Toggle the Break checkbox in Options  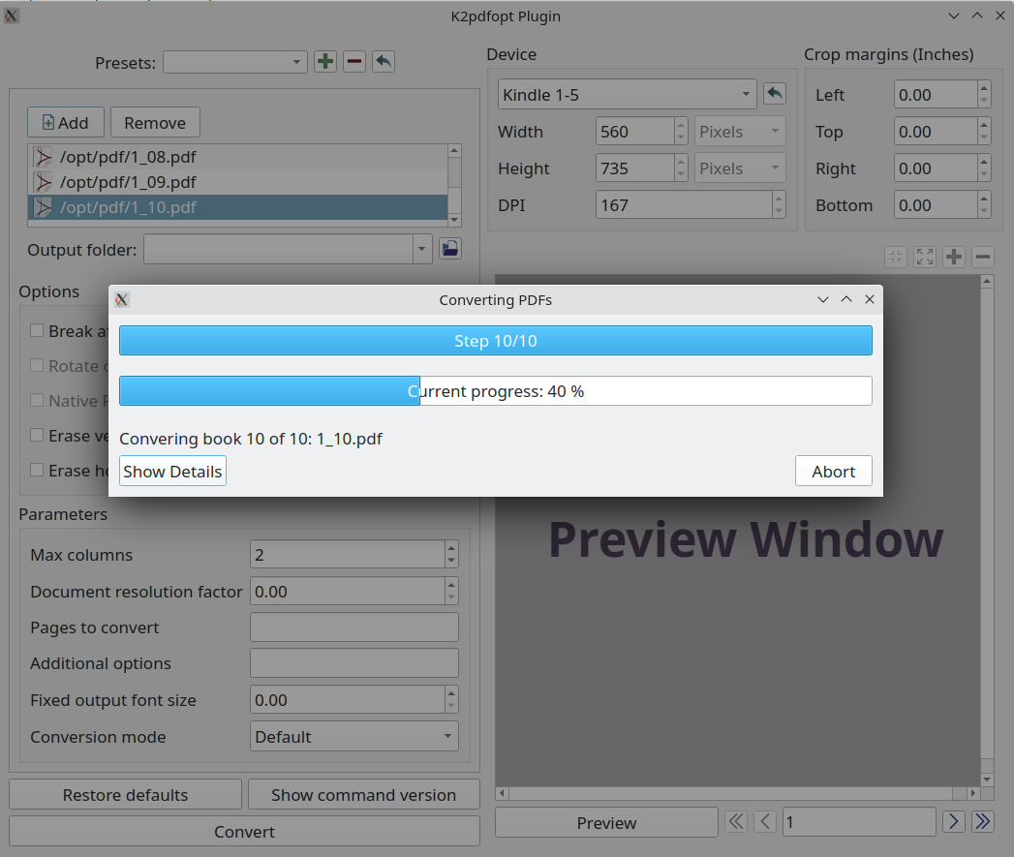(37, 330)
